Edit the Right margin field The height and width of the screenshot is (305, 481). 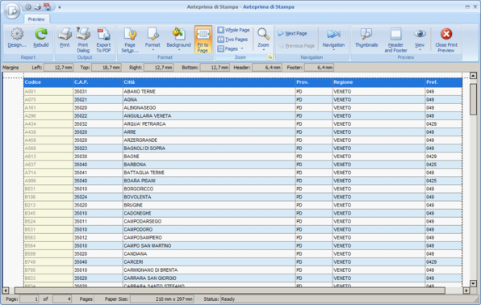coord(158,68)
